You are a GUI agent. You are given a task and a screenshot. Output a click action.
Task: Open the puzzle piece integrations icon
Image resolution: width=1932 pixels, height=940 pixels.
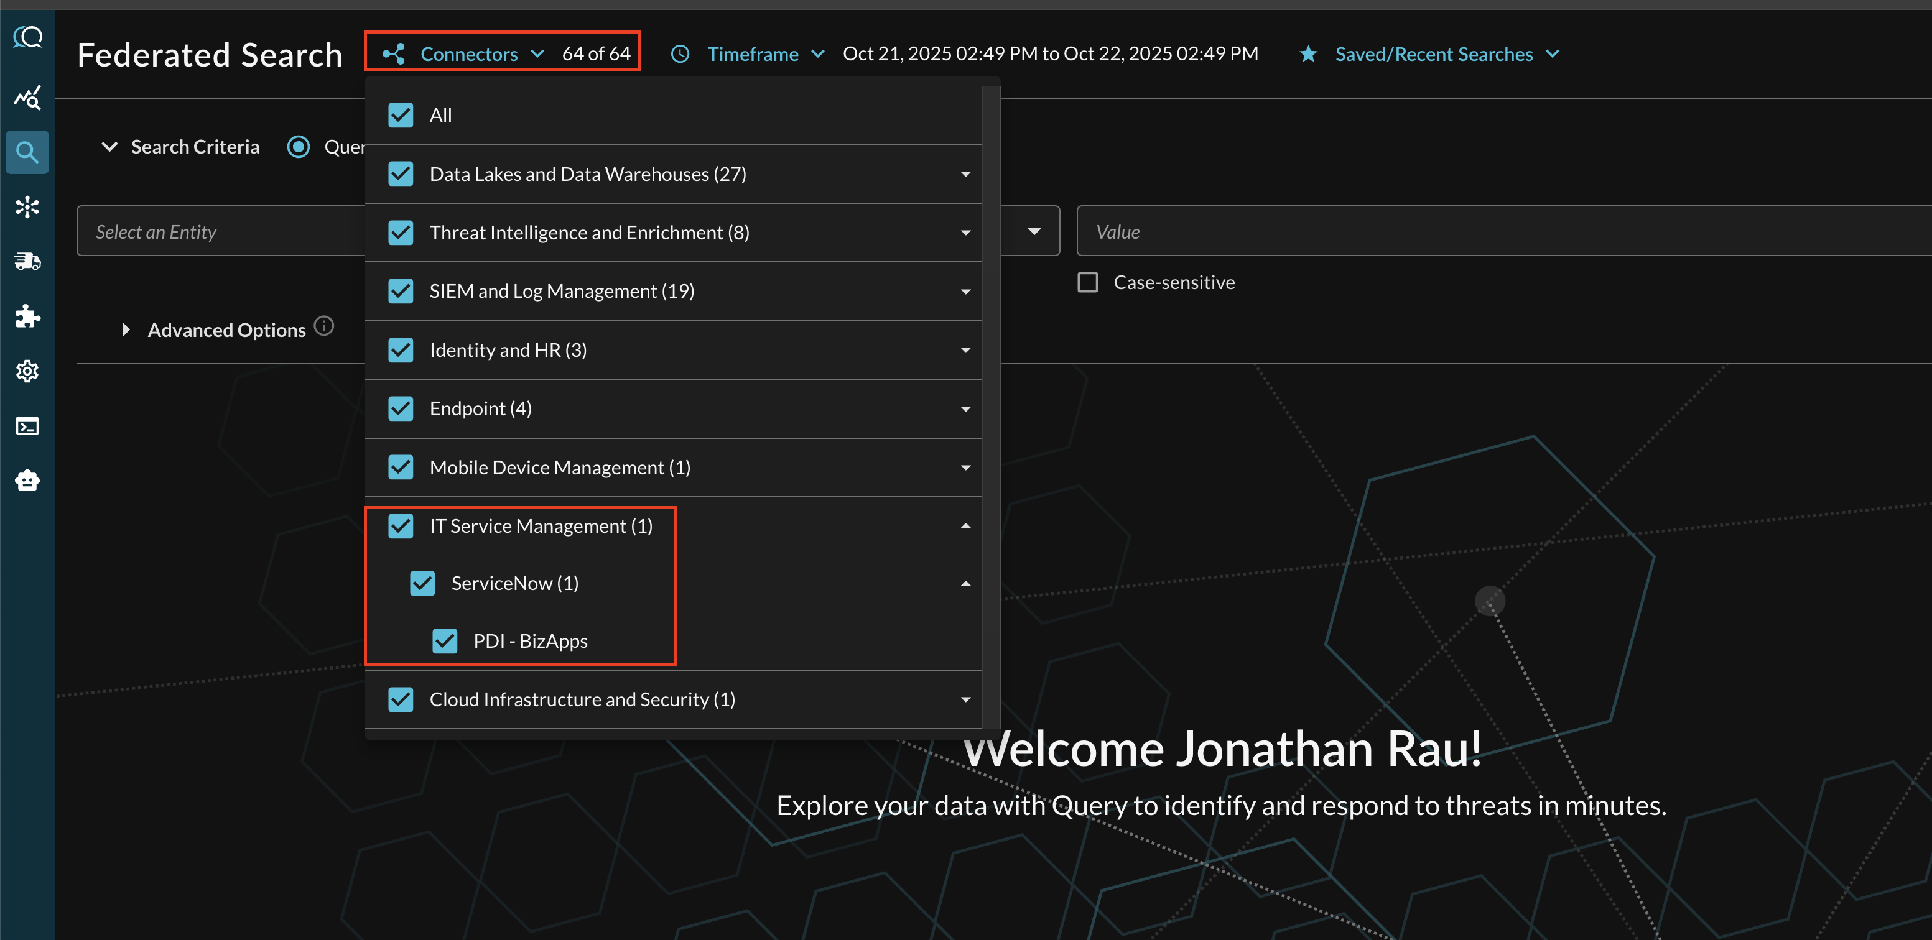(28, 316)
